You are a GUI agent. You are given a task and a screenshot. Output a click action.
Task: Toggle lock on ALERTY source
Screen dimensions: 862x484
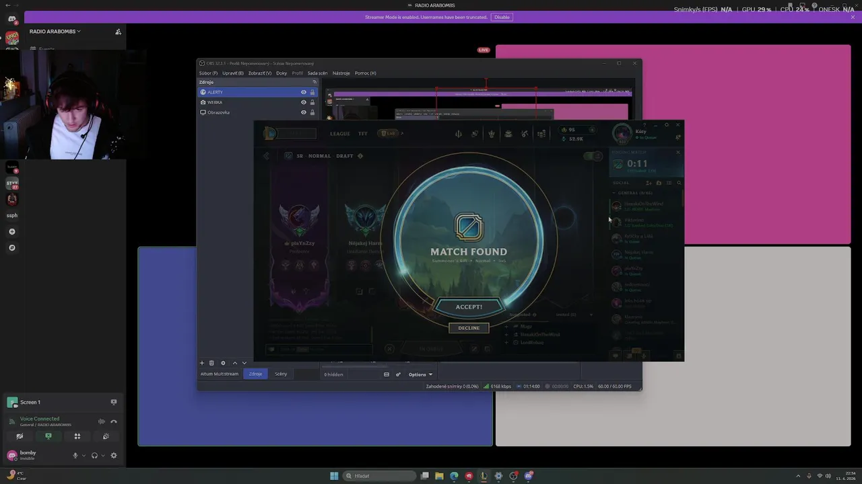click(x=312, y=92)
